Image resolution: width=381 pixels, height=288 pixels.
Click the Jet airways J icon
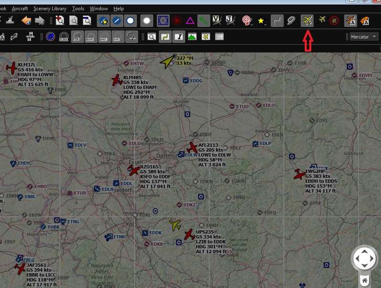tap(230, 20)
